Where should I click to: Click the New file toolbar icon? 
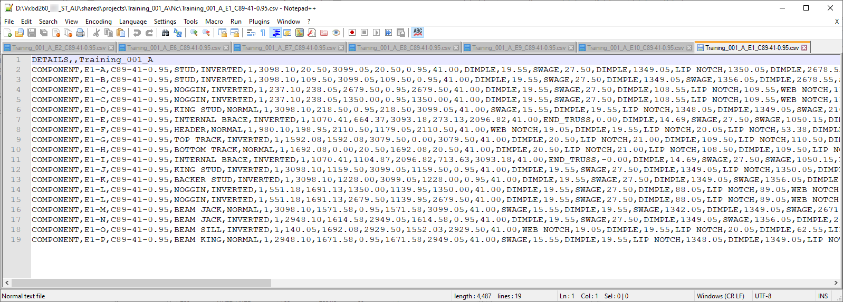click(7, 33)
